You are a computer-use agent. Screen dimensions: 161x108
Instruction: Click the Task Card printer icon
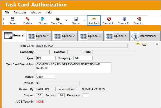58,19
